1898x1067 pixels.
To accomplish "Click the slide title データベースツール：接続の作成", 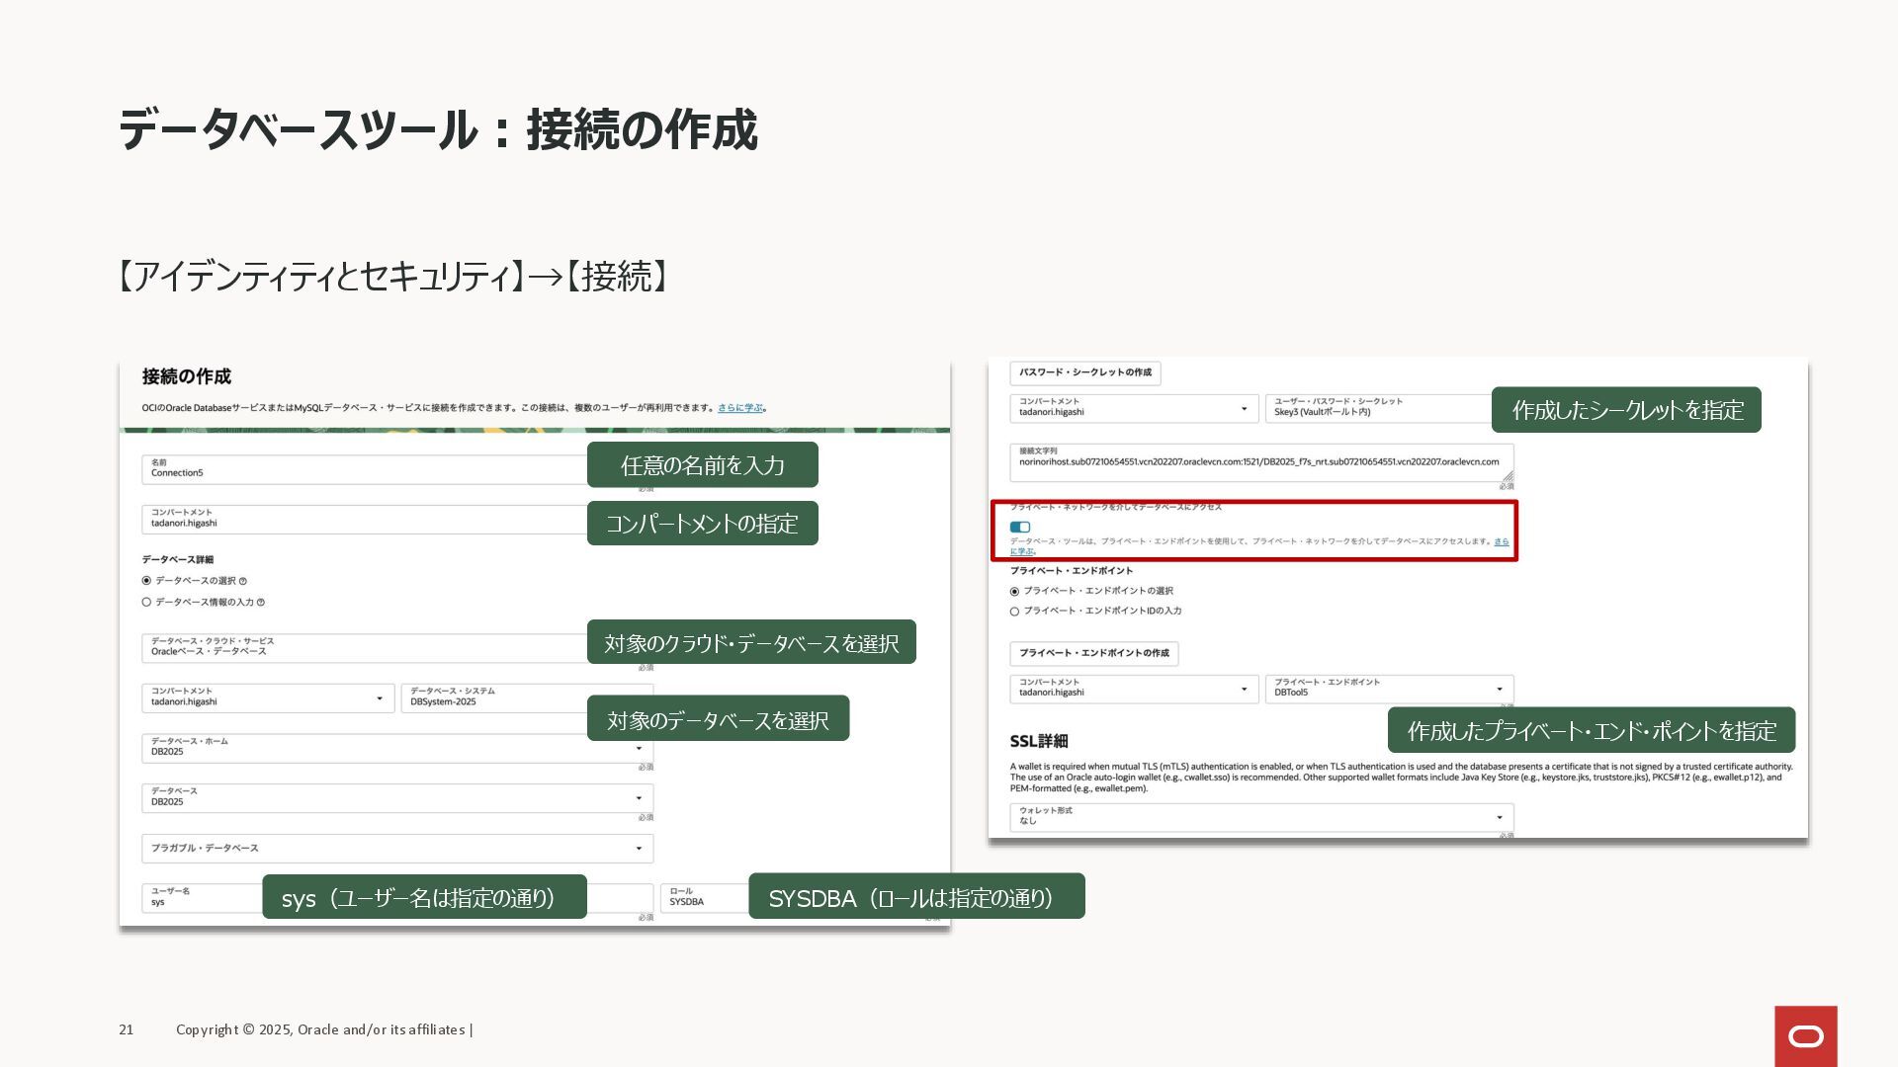I will click(437, 130).
